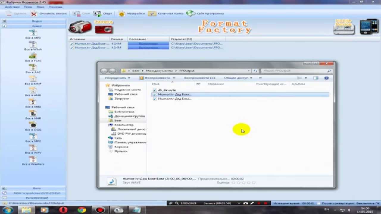
Task: Sort the task list by the 'Размер' column
Action: pyautogui.click(x=119, y=39)
